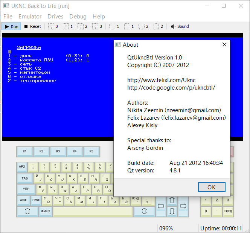Click the ГРАФ key
Viewport: 250px width, 233px height.
click(x=36, y=200)
